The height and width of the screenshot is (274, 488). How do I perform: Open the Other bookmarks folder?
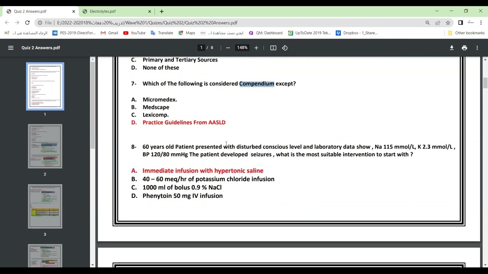[466, 33]
